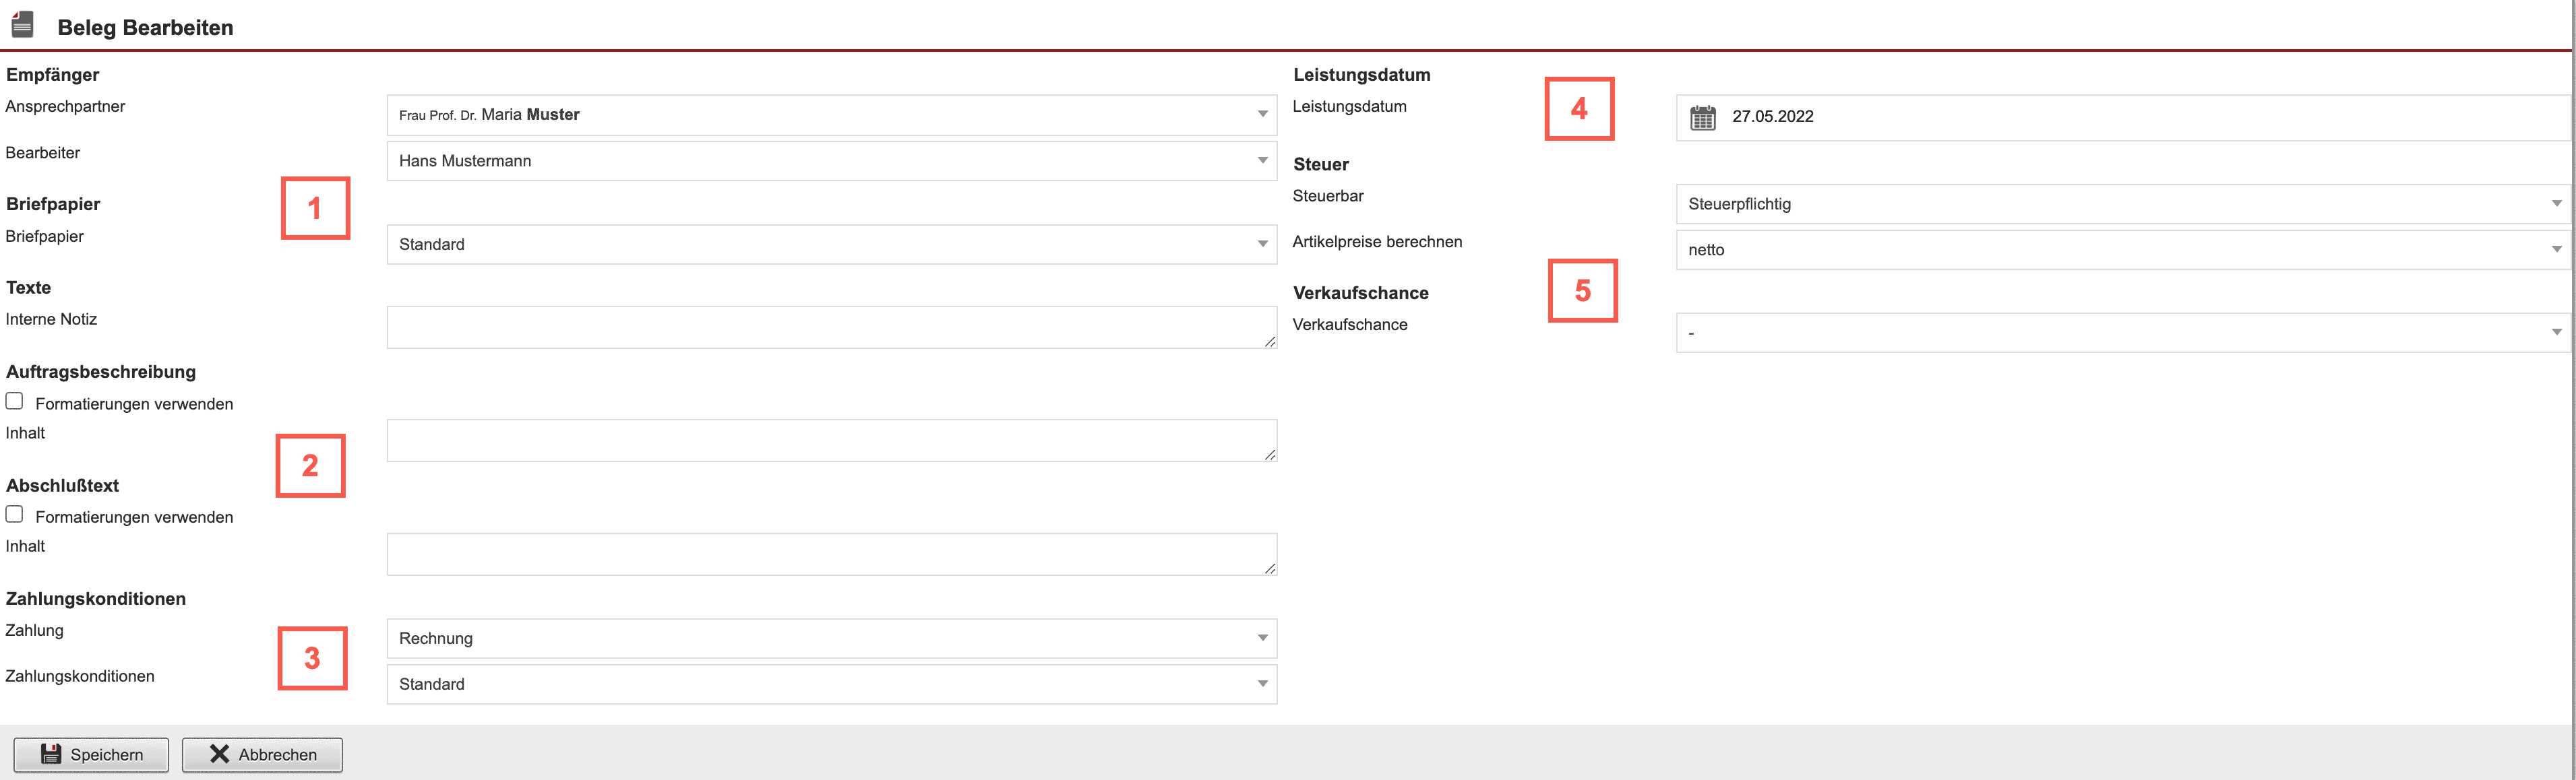Click the document icon next to Beleg Bearbeiten

[22, 25]
